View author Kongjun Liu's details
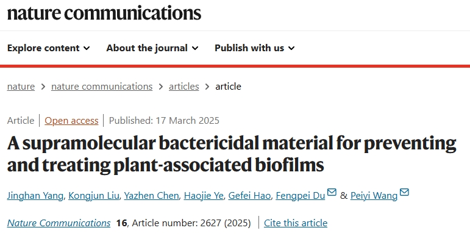 point(93,196)
